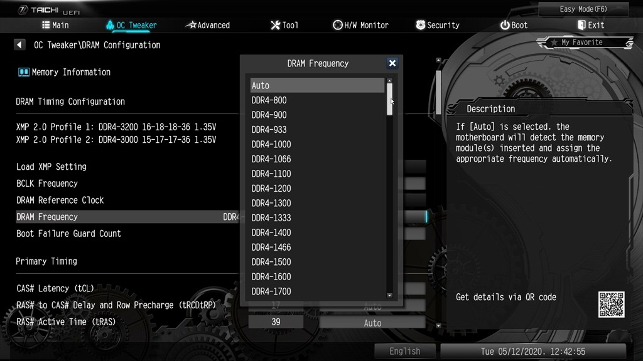This screenshot has height=361, width=643.
Task: Pick DDR4-1100 in the list
Action: (x=317, y=174)
